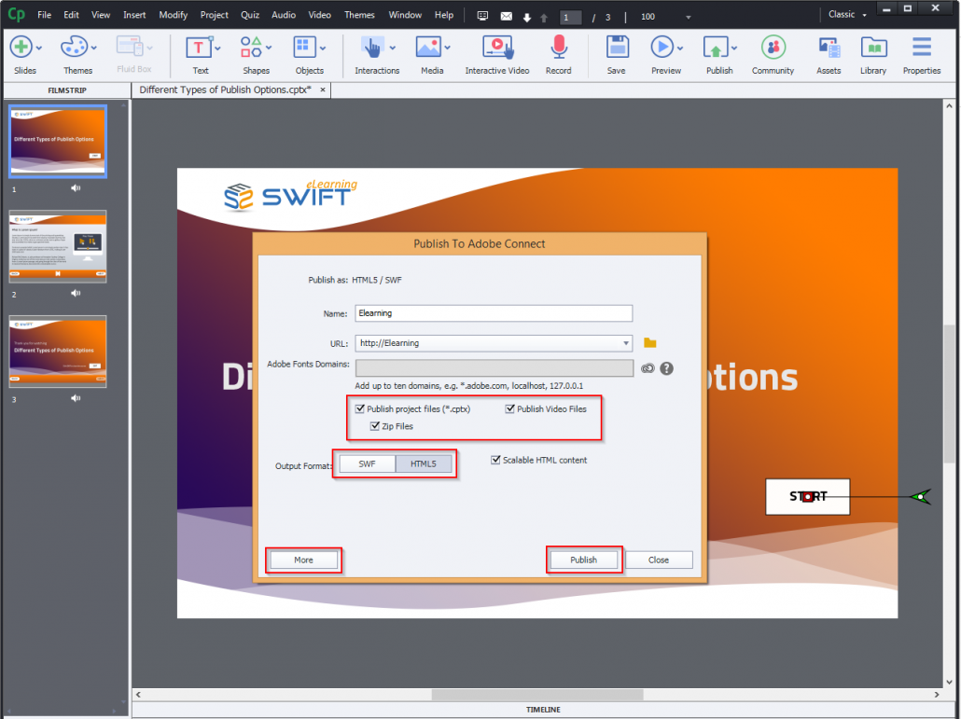Click the audio speaker icon under slide 1
Screen dimensions: 961x719
[76, 188]
